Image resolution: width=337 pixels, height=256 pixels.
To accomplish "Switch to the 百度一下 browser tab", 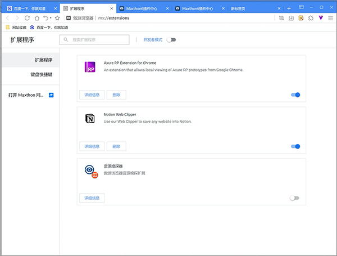I will pos(28,8).
